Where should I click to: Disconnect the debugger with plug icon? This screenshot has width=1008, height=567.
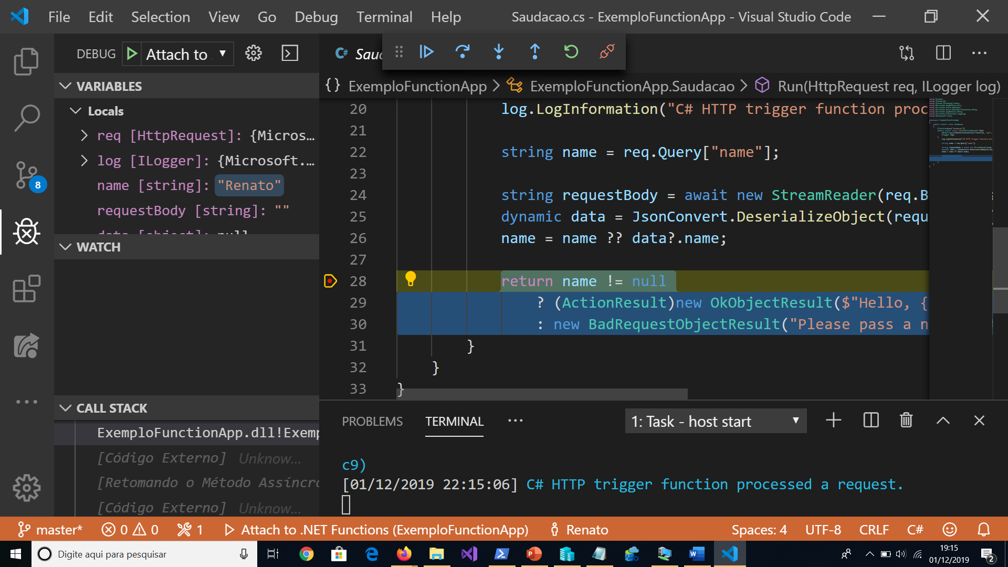tap(607, 51)
